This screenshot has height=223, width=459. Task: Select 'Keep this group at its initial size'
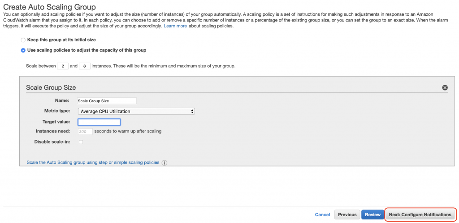click(23, 40)
